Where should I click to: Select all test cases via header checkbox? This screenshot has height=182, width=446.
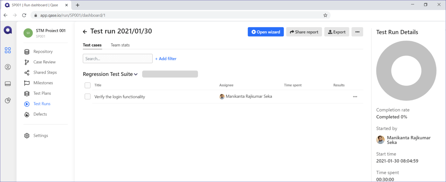tap(87, 85)
